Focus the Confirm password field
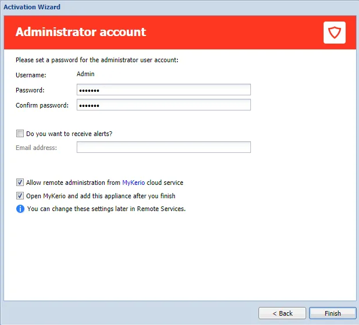 164,105
